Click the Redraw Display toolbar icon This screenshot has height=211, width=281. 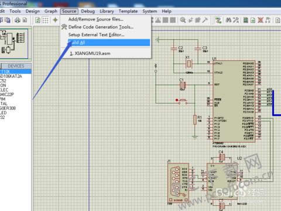(38, 20)
